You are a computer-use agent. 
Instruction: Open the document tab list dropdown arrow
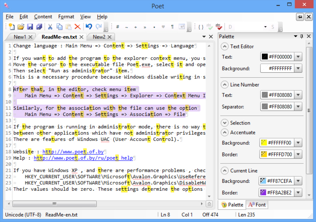pos(204,37)
